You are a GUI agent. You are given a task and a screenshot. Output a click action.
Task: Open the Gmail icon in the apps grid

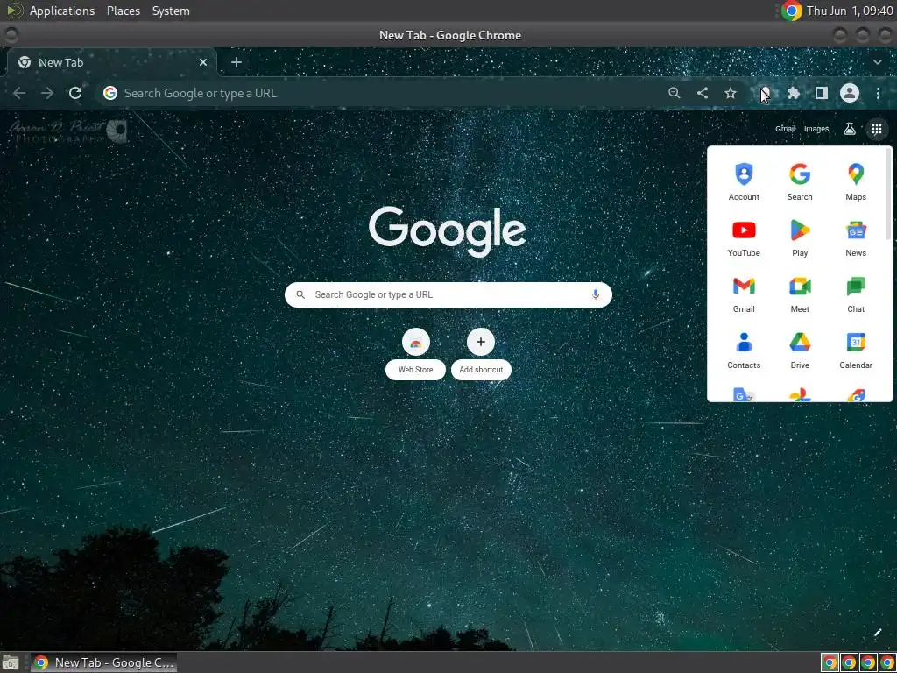click(x=744, y=294)
